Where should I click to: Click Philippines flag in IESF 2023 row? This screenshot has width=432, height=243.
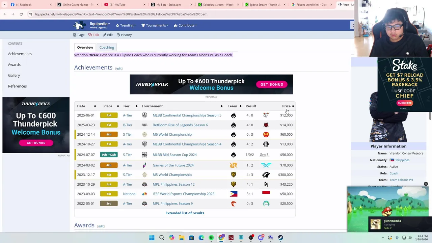coord(233,194)
